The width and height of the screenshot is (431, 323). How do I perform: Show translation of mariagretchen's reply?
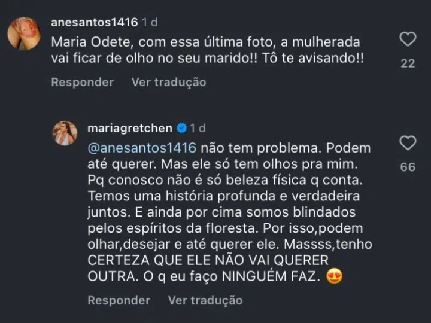[205, 300]
